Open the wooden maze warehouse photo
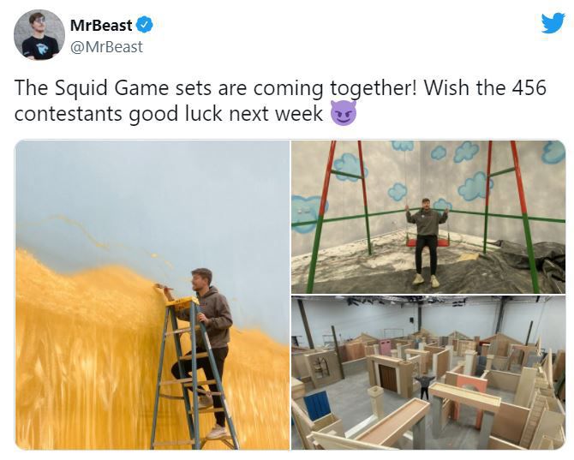This screenshot has height=460, width=574. pyautogui.click(x=428, y=373)
